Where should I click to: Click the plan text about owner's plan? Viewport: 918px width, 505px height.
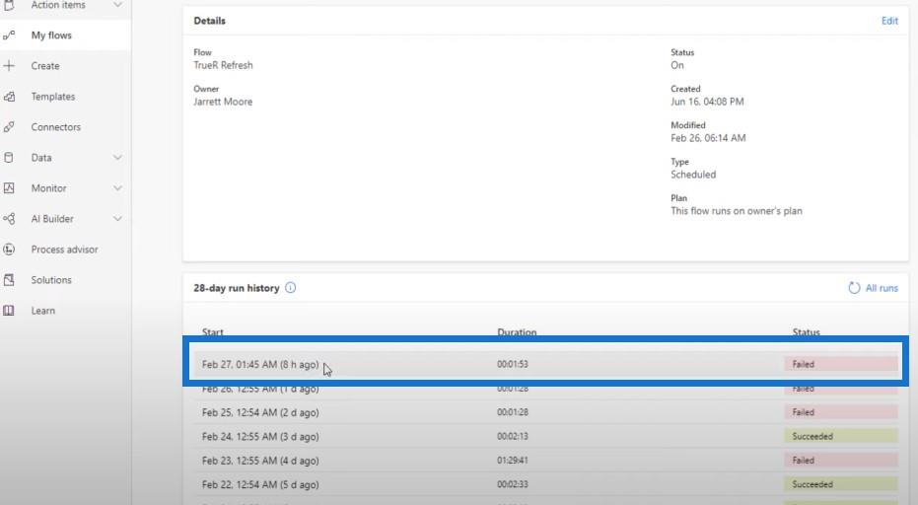tap(737, 210)
